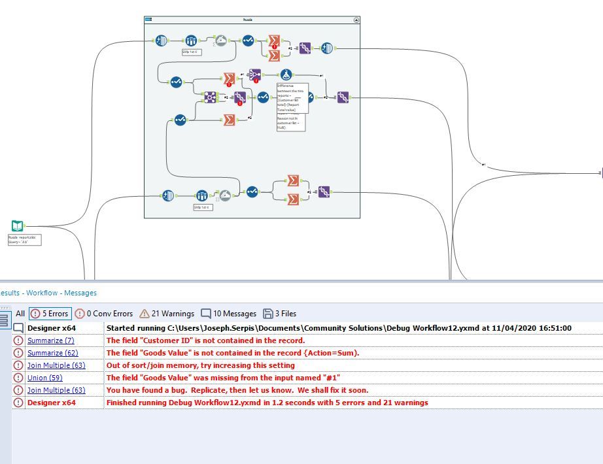Click the 'Results - Workflow - Messages' panel title

tap(48, 293)
